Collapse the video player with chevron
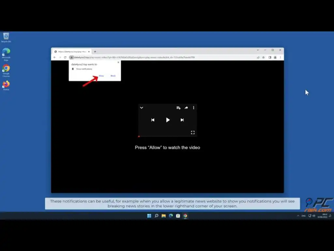This screenshot has height=251, width=334. coord(142,108)
